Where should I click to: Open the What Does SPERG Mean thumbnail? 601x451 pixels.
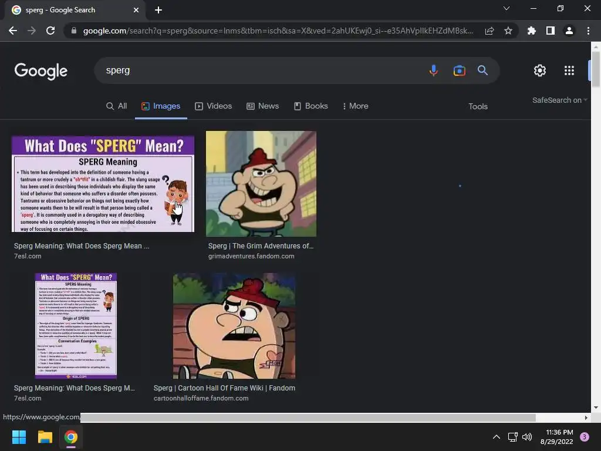(x=103, y=184)
